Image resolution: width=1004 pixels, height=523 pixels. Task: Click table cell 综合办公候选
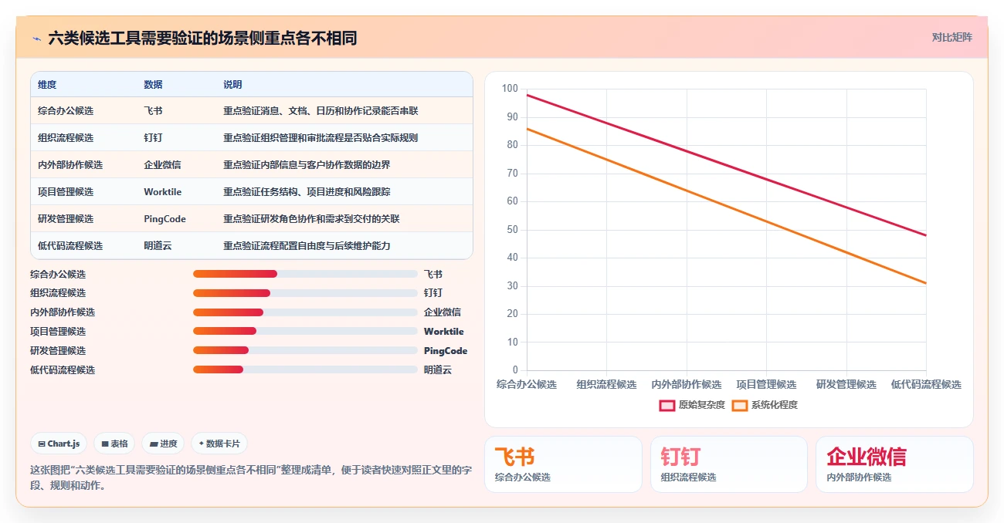click(x=66, y=111)
